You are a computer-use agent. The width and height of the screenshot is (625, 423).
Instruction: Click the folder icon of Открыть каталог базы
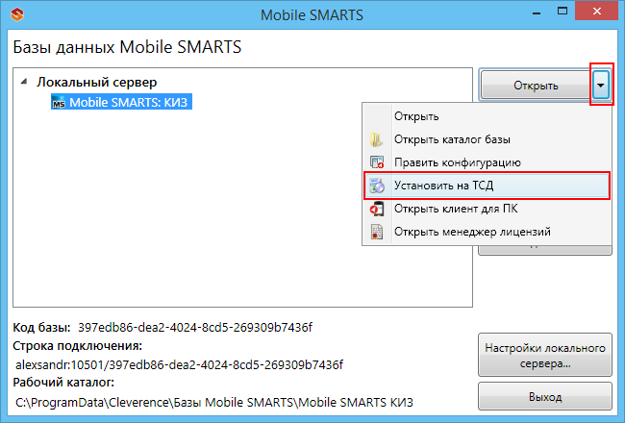click(x=376, y=139)
